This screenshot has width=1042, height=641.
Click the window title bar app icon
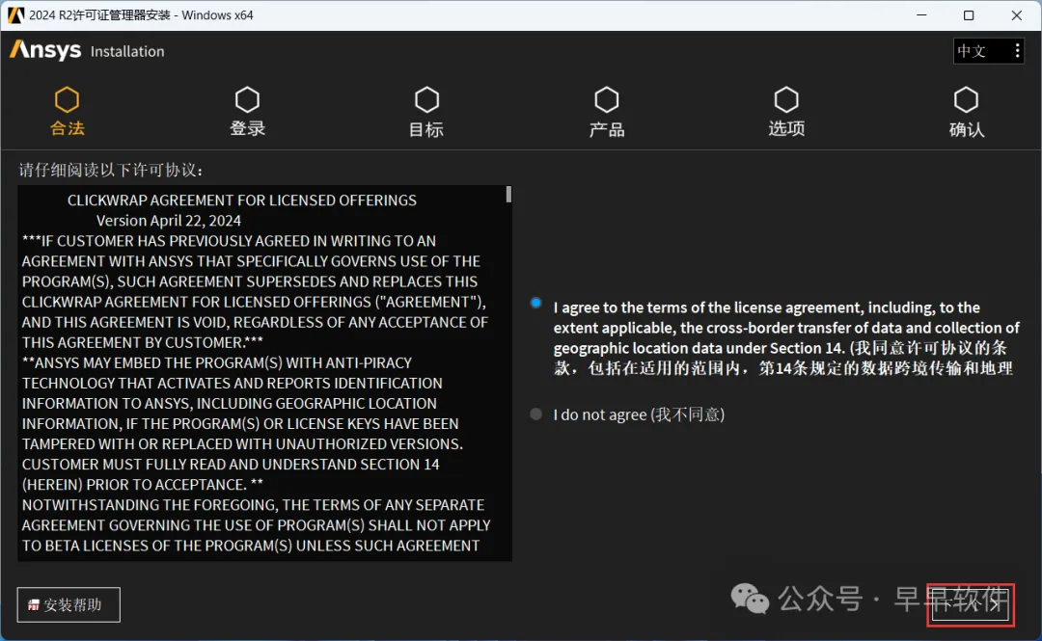(16, 14)
